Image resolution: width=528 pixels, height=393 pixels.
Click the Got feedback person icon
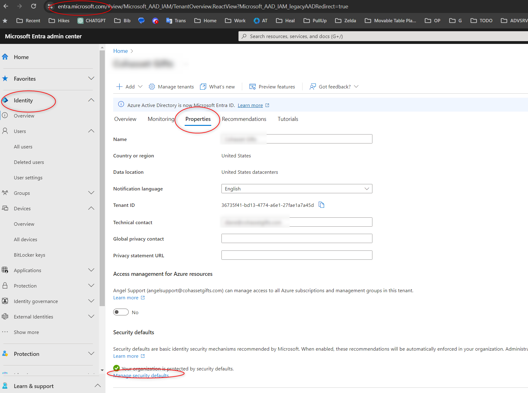313,87
